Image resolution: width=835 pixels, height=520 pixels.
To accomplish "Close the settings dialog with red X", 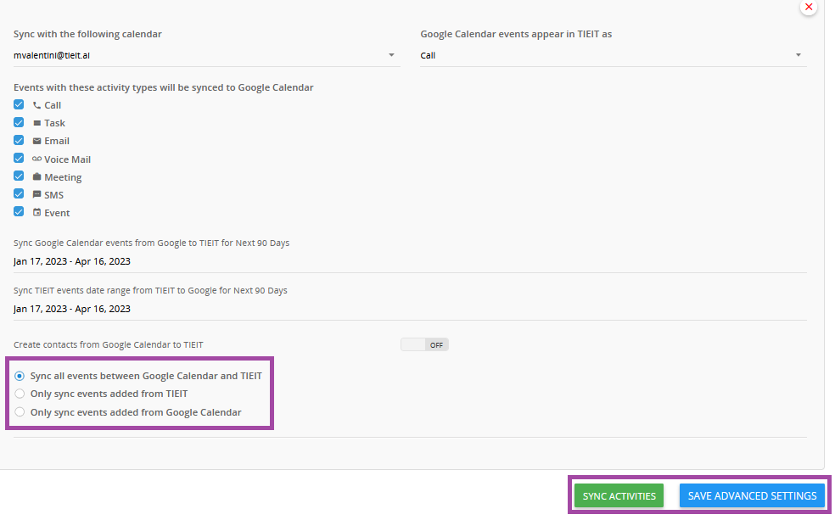I will tap(809, 7).
